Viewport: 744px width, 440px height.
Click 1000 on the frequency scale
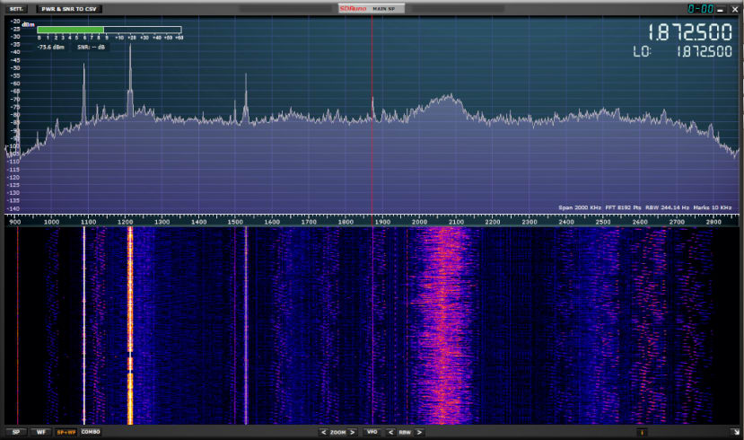pyautogui.click(x=51, y=222)
